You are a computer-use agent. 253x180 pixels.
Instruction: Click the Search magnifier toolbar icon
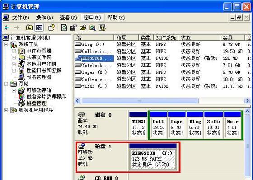point(93,27)
